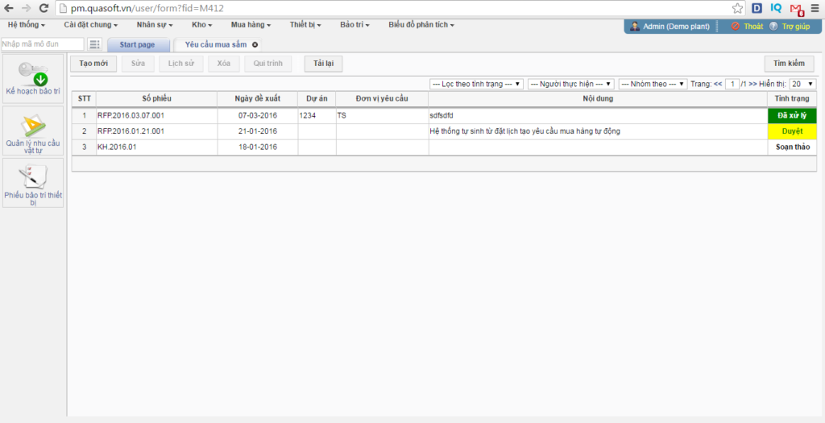
Task: Focus the Nhập mã mô đun input field
Action: click(x=43, y=44)
